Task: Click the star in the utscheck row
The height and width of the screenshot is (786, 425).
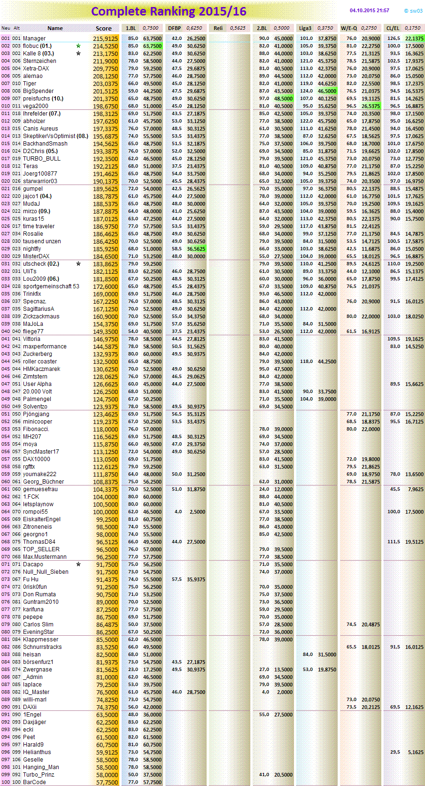Action: click(78, 264)
